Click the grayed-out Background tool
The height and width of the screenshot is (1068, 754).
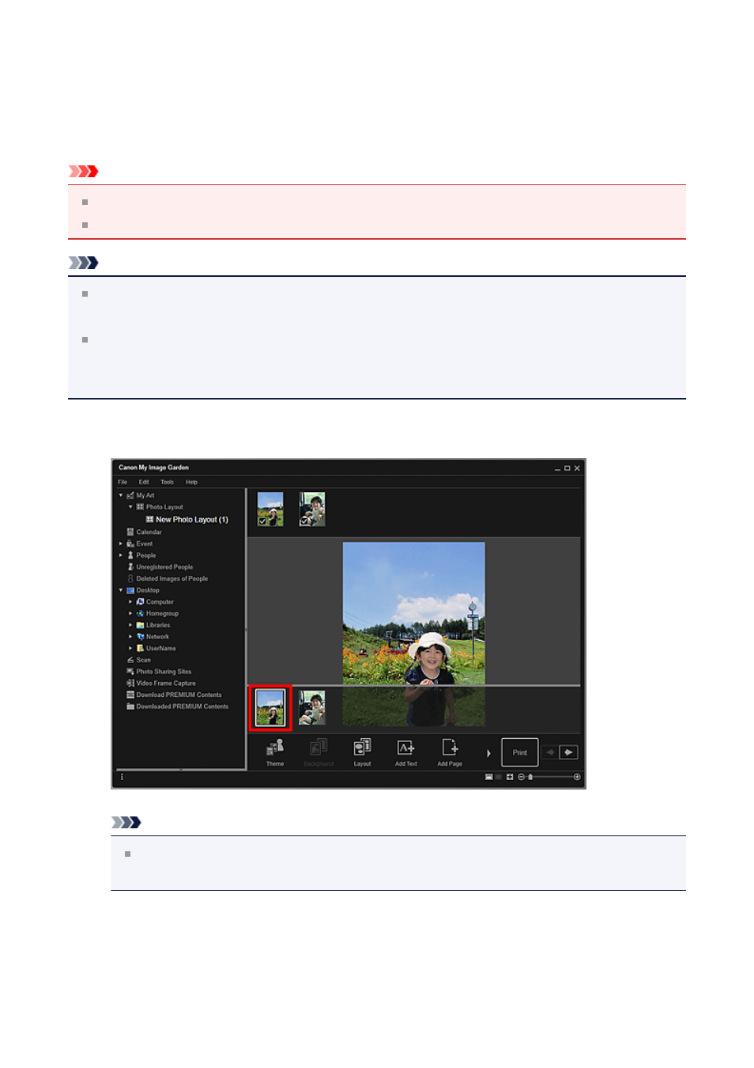(319, 752)
